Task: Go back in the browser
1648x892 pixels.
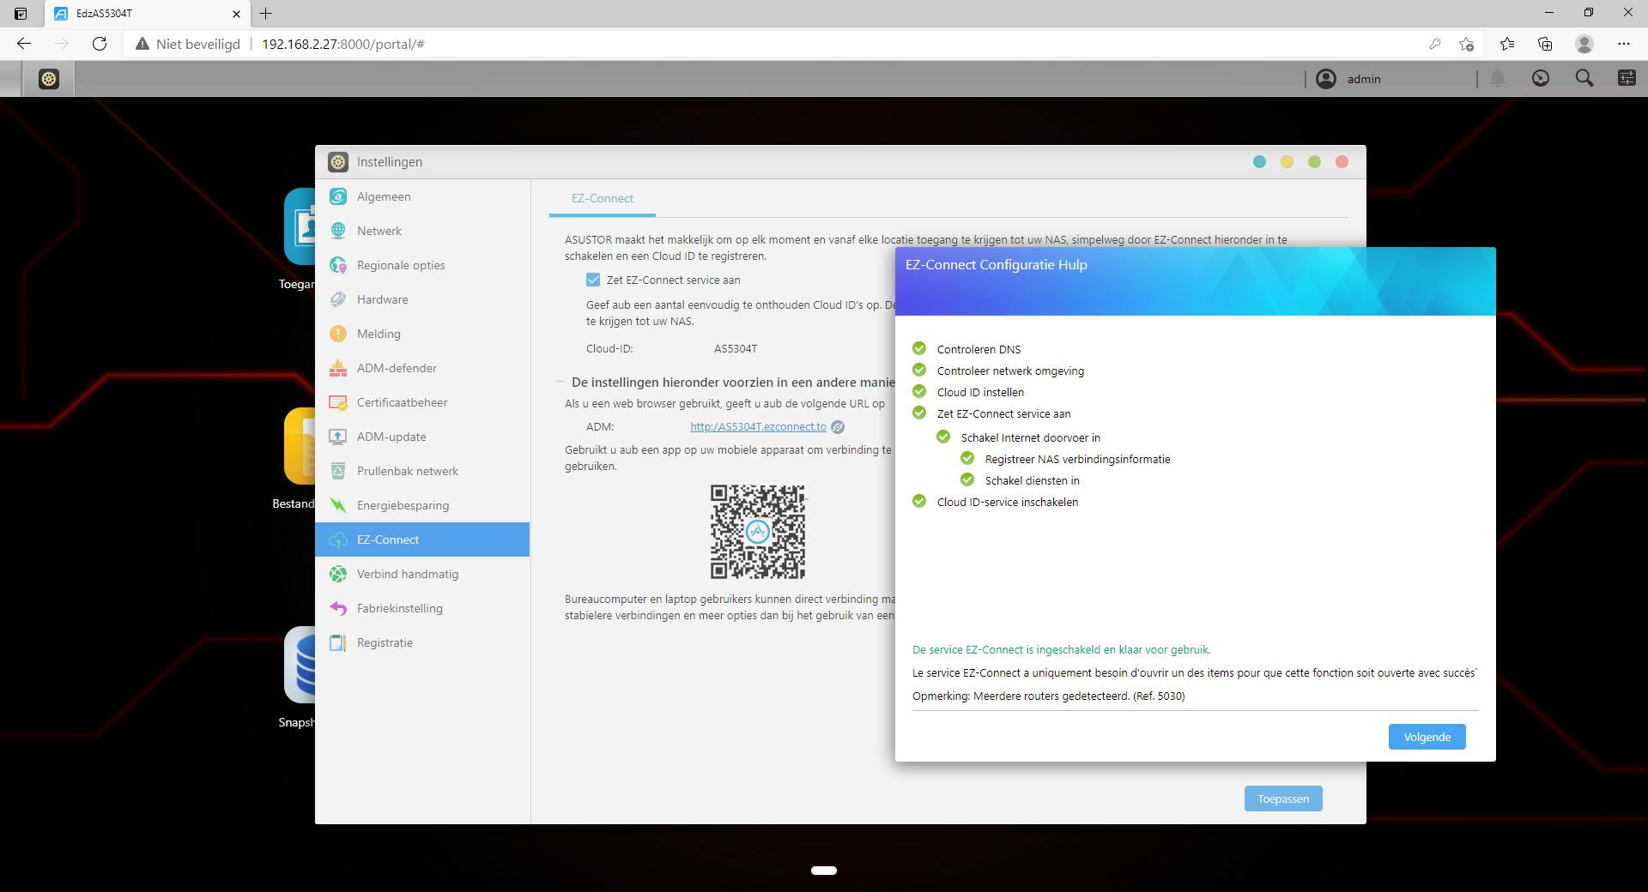Action: [24, 44]
